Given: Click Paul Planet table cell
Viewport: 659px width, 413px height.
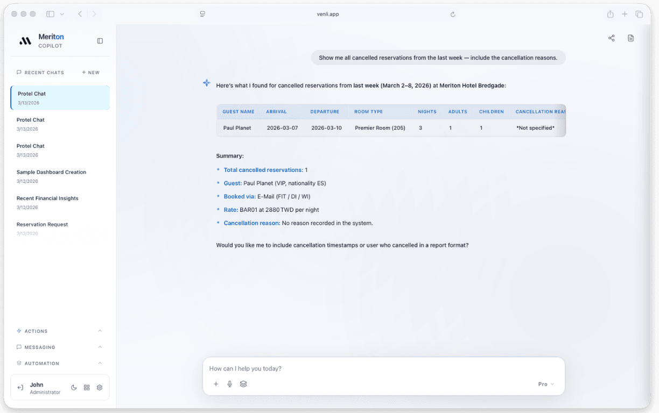Looking at the screenshot, I should 237,128.
